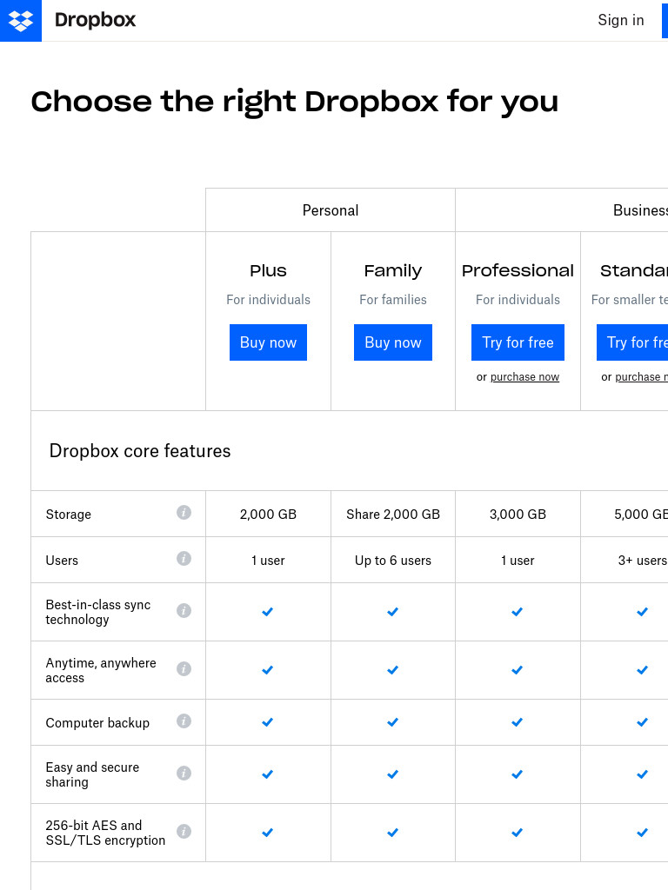Image resolution: width=668 pixels, height=890 pixels.
Task: Click Professional checkmark for secure sharing
Action: pyautogui.click(x=517, y=774)
